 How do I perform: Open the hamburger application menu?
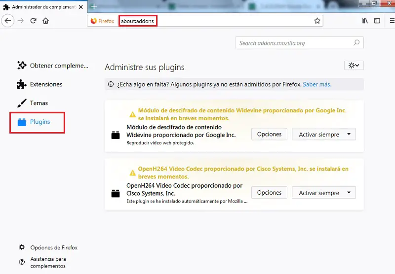[x=392, y=21]
